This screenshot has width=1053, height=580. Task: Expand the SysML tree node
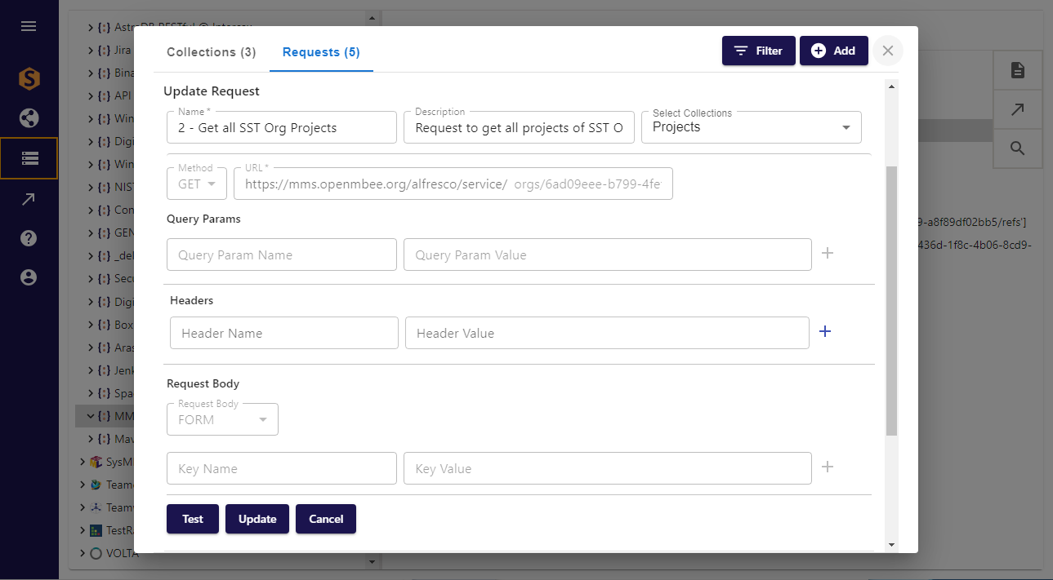83,462
